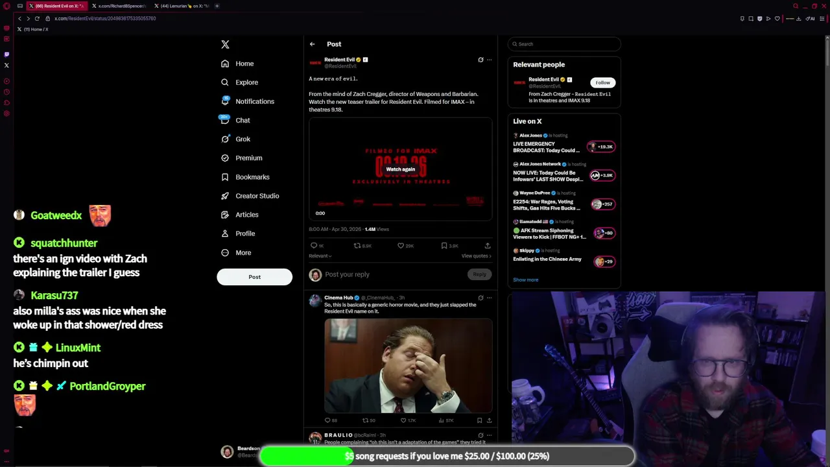Open the Jonah Hill meme image
Viewport: 830px width, 467px height.
coord(408,366)
